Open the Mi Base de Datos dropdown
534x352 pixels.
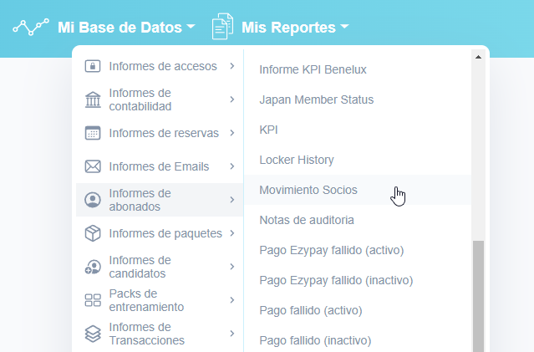(x=125, y=28)
